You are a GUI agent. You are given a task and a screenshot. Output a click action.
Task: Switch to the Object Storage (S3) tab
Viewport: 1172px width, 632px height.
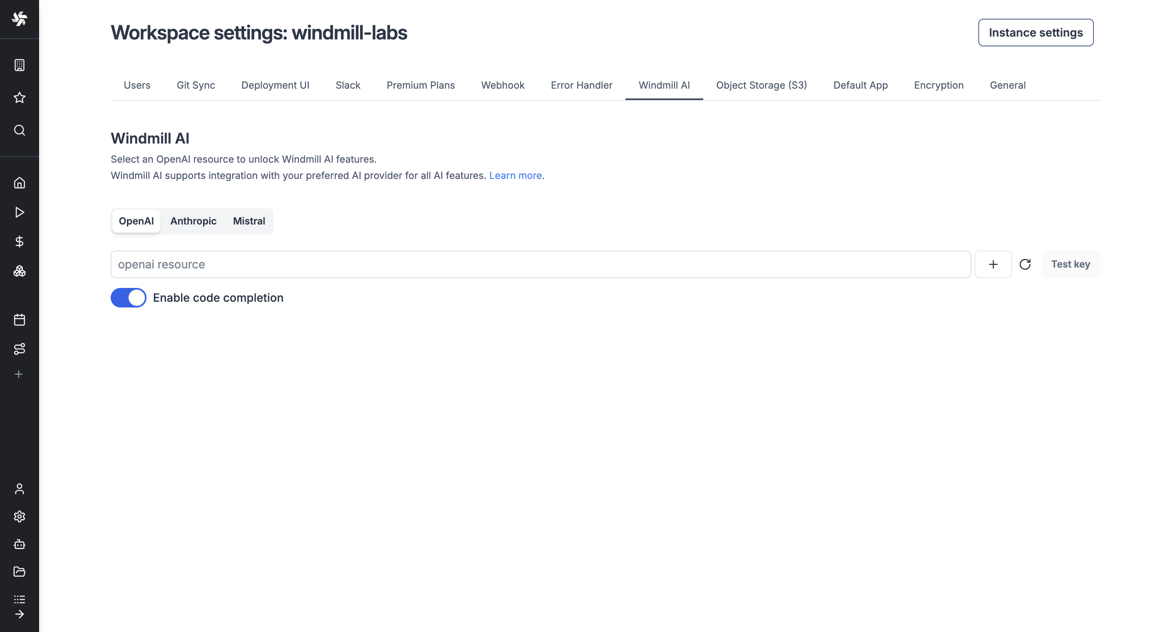(x=761, y=85)
